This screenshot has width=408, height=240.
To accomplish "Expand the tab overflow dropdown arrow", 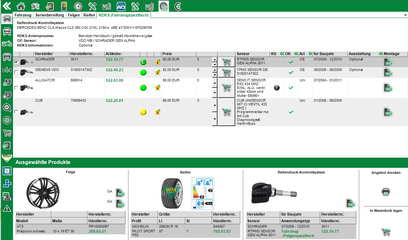I will [x=405, y=15].
